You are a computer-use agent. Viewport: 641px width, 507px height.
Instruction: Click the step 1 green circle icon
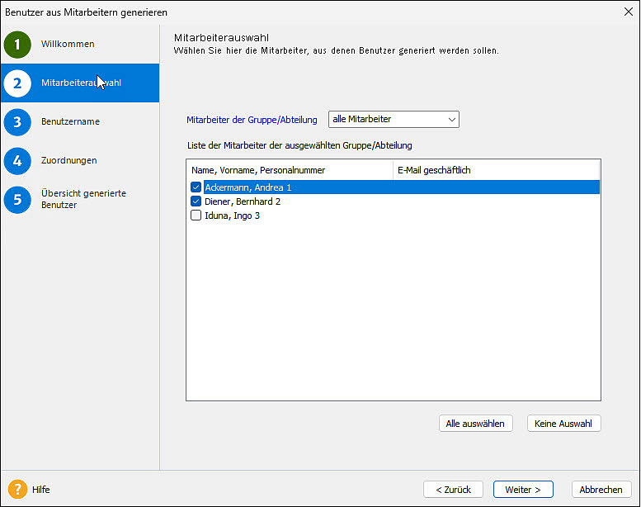pos(17,45)
